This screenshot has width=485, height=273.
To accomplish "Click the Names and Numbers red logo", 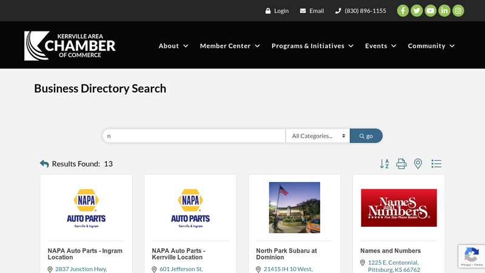I will tap(399, 207).
